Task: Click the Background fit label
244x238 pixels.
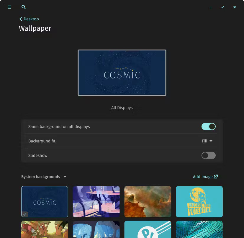Action: [42, 141]
